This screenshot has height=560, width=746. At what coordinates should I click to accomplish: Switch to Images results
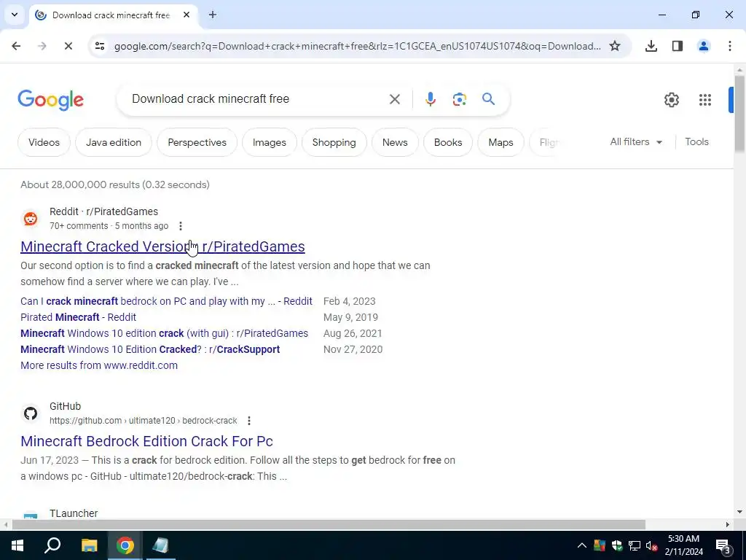pos(270,142)
